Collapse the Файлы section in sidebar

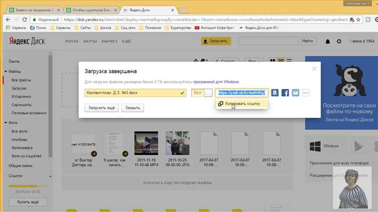point(4,72)
